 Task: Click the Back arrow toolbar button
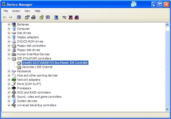pos(5,17)
